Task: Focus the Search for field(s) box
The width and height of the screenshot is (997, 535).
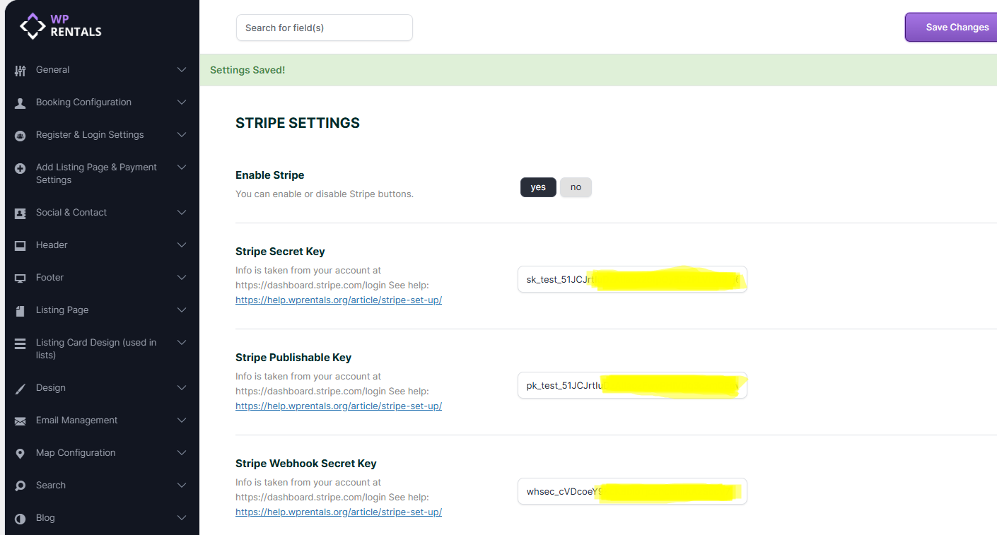Action: point(324,28)
